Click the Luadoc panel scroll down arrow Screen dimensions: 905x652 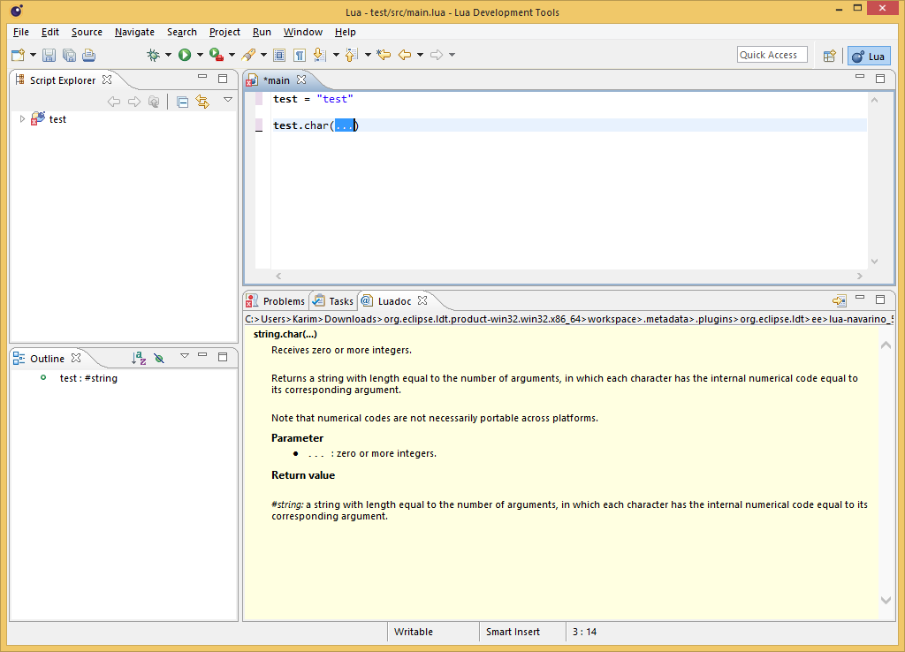pos(886,600)
